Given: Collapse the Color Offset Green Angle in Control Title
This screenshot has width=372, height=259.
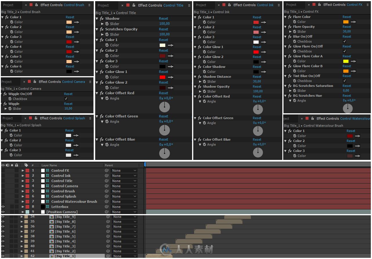Looking at the screenshot, I should pos(102,122).
